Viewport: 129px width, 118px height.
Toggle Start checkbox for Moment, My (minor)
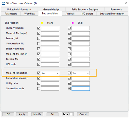click(x=39, y=54)
